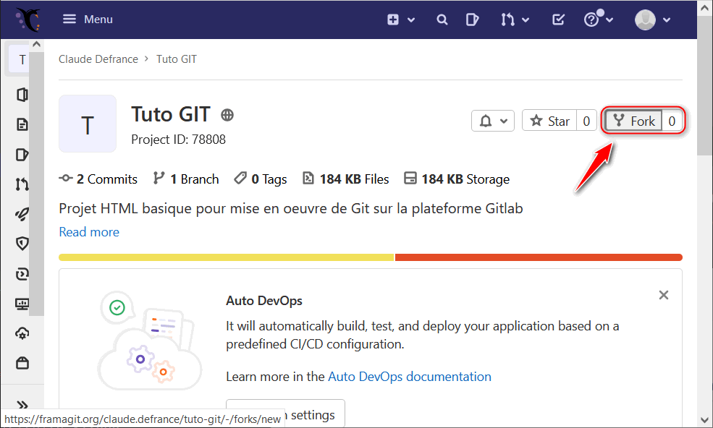
Task: Open Repository sidebar icon
Action: [22, 124]
